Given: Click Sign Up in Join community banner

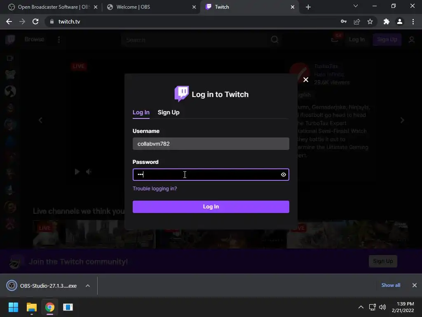Looking at the screenshot, I should point(383,261).
